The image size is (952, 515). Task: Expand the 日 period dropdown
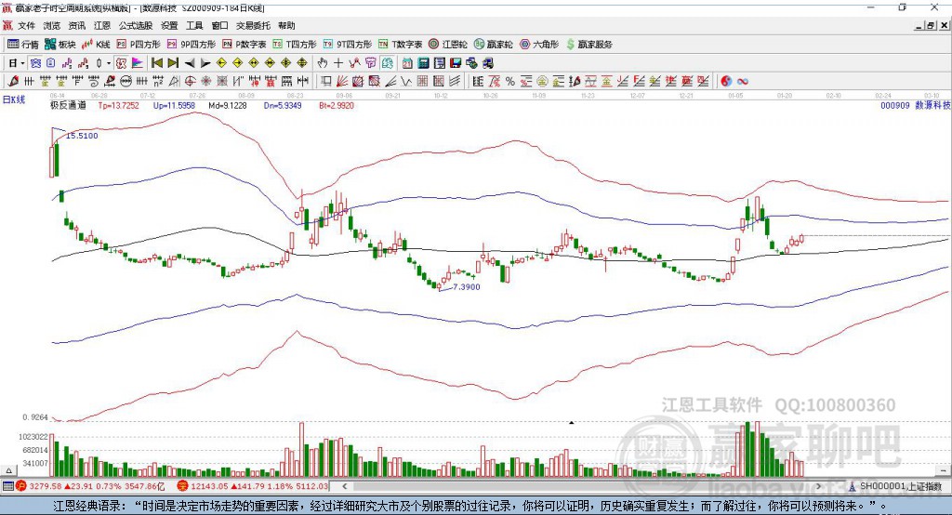click(15, 62)
